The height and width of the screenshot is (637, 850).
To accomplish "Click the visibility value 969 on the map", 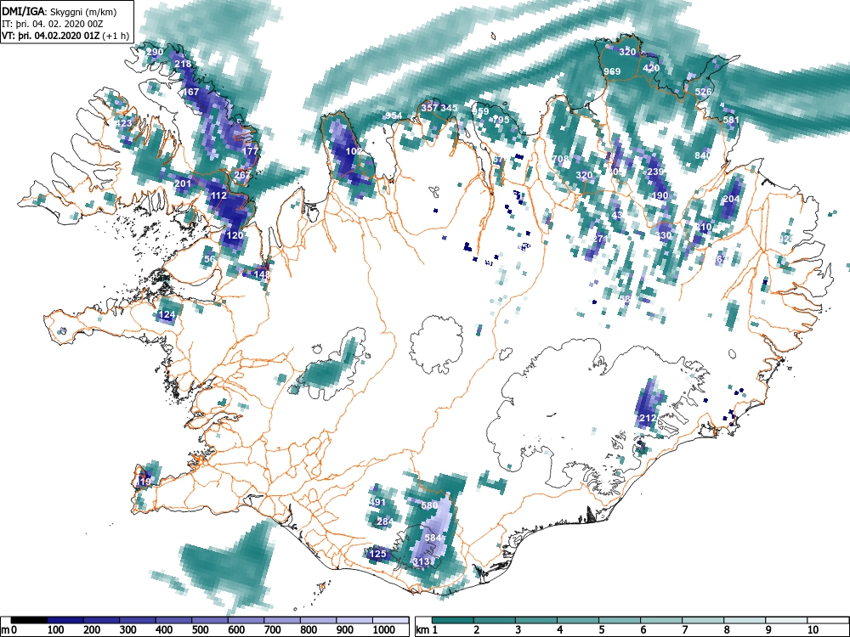I will [612, 71].
